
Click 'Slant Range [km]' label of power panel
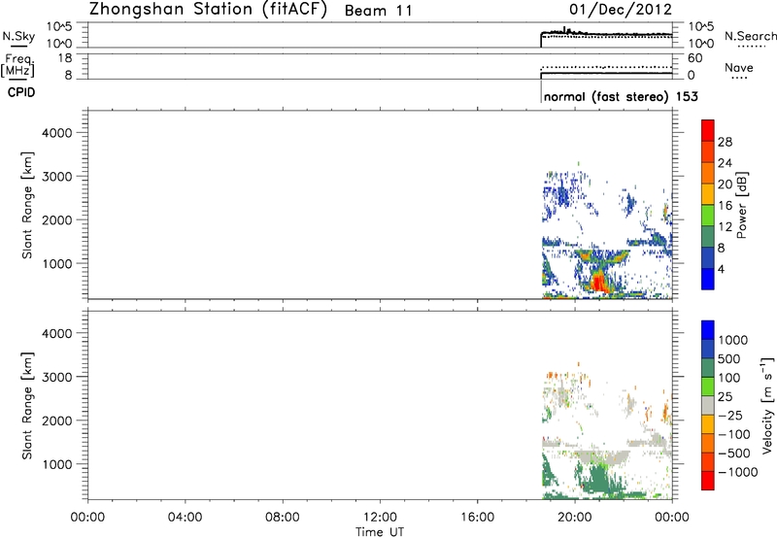[27, 205]
